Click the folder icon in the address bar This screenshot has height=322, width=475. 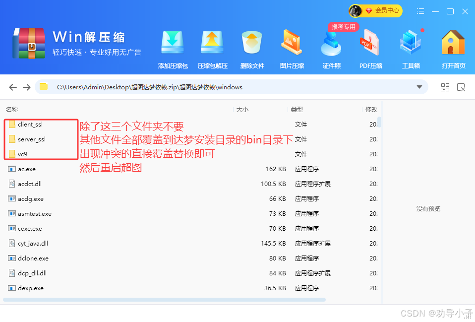click(x=44, y=86)
